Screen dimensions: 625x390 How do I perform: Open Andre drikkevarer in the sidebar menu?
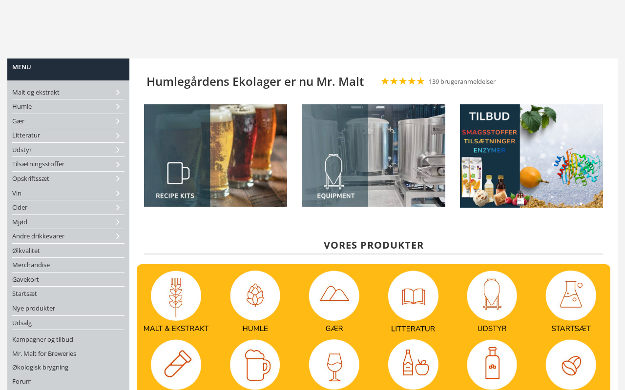pyautogui.click(x=38, y=236)
